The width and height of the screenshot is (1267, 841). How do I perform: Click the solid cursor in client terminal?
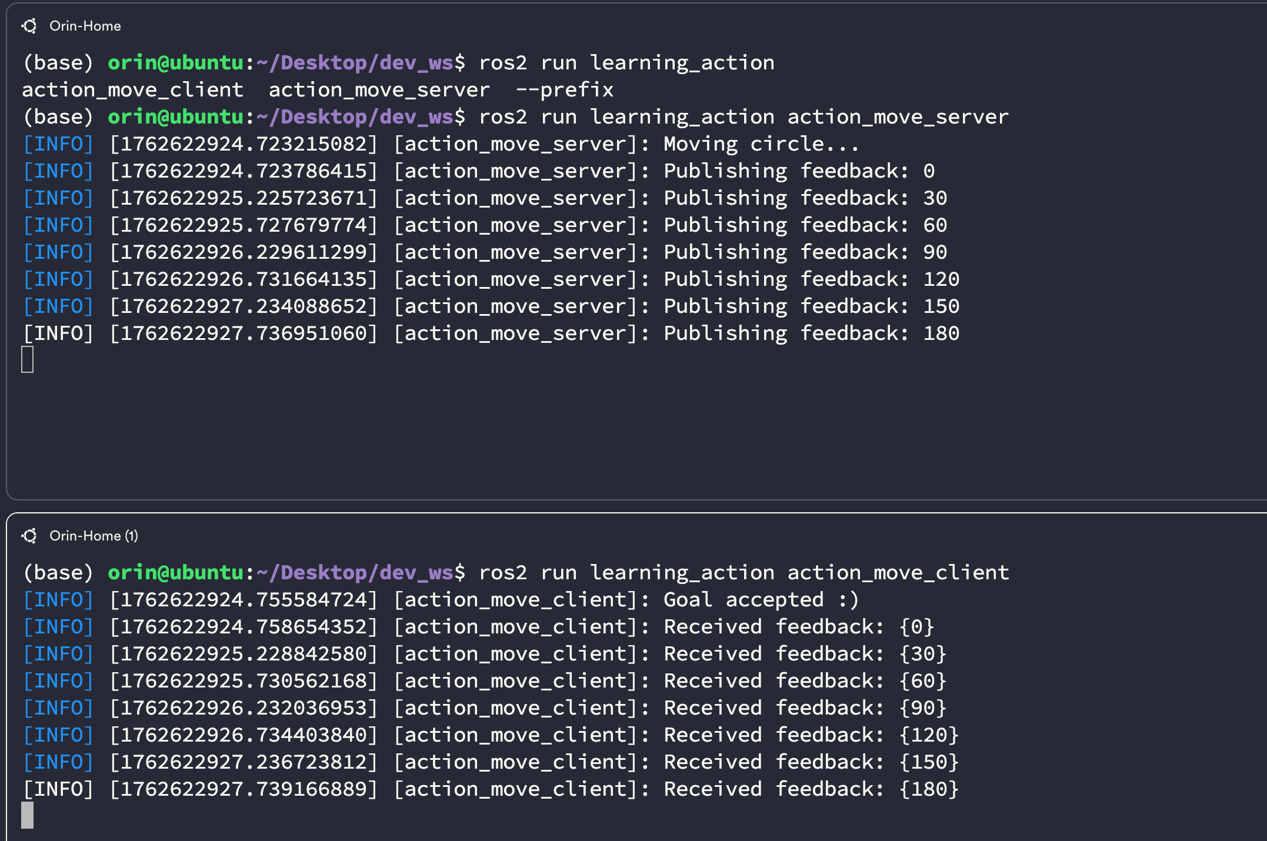pos(27,815)
